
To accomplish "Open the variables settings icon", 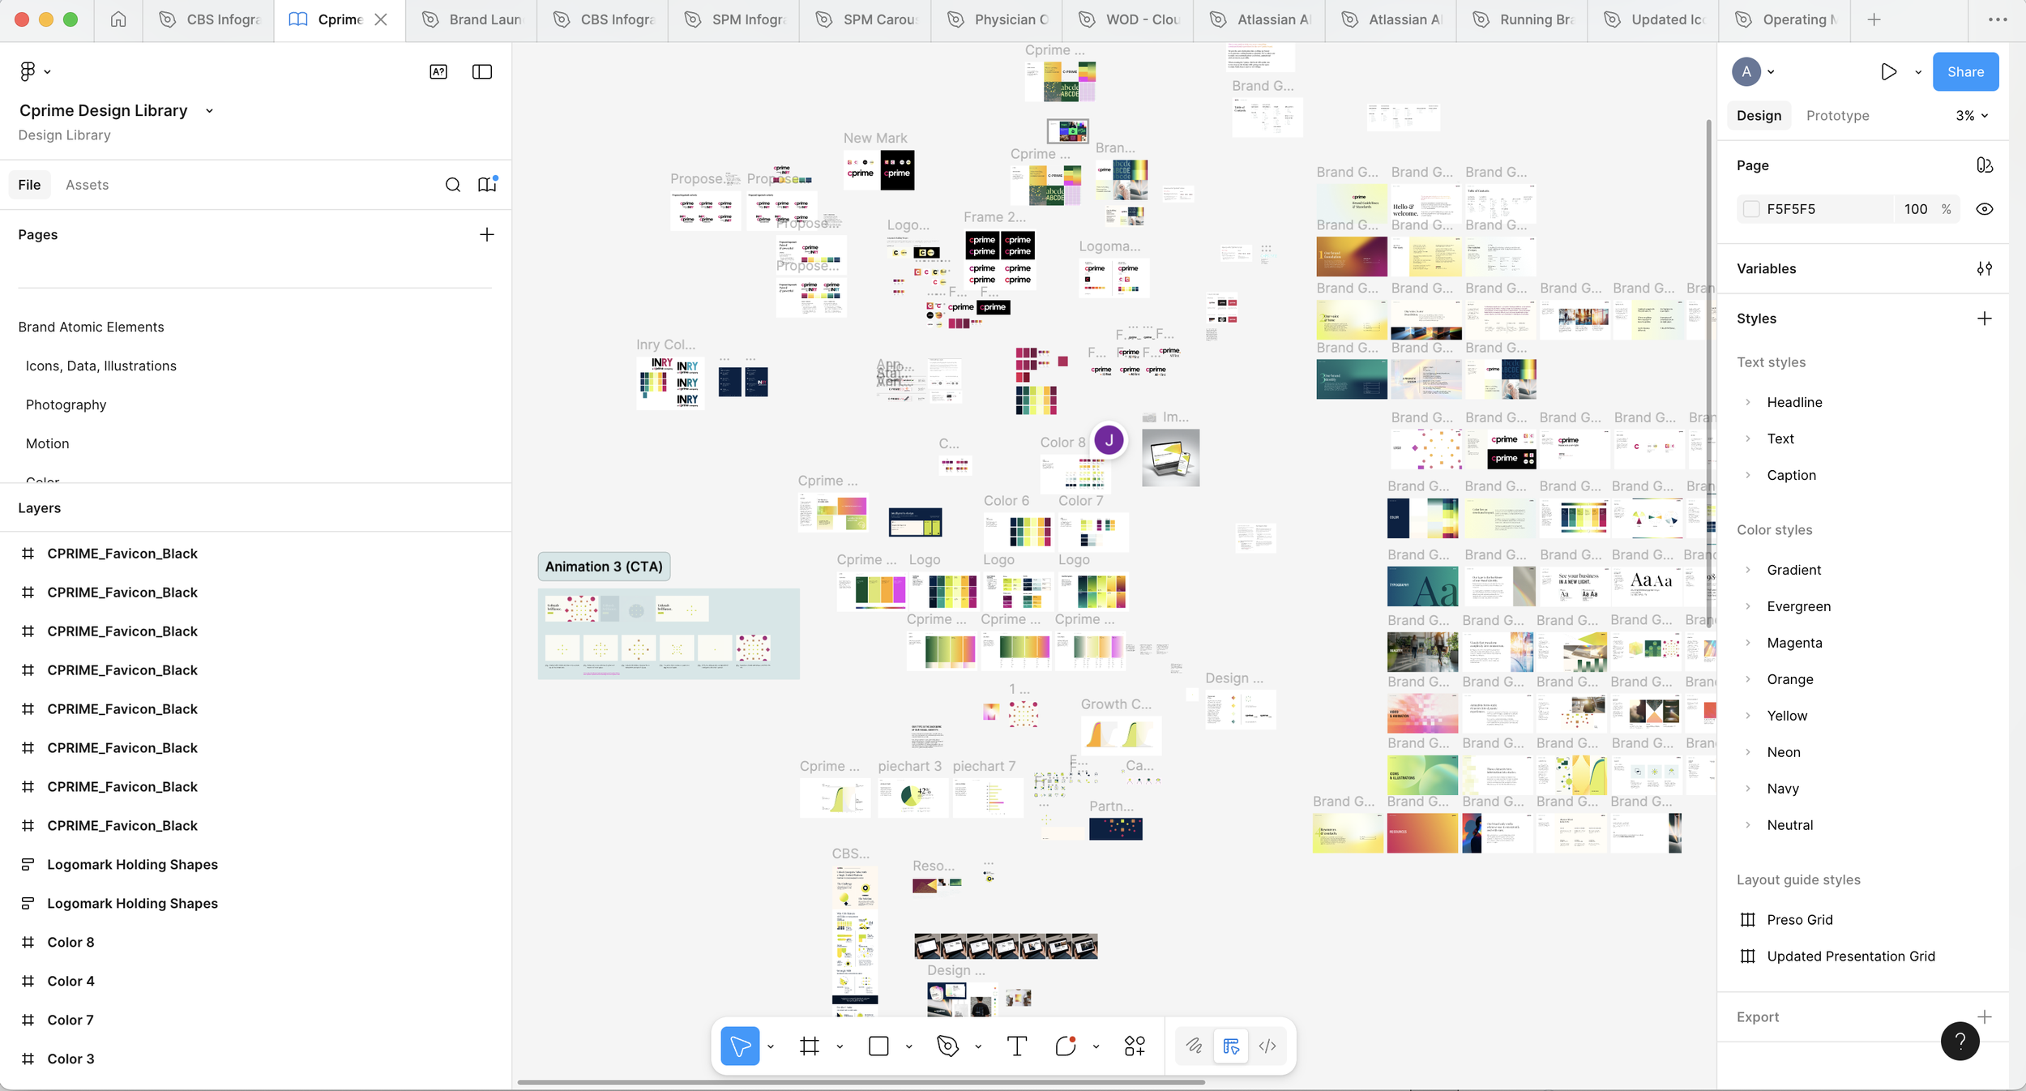I will click(x=1984, y=269).
